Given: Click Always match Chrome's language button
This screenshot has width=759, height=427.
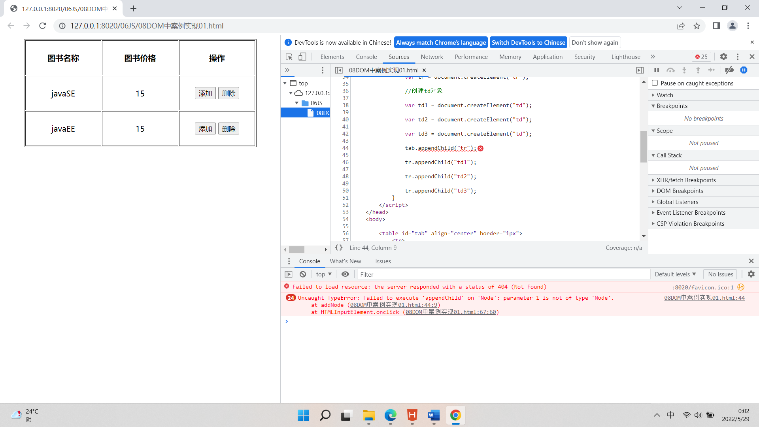Looking at the screenshot, I should point(441,42).
